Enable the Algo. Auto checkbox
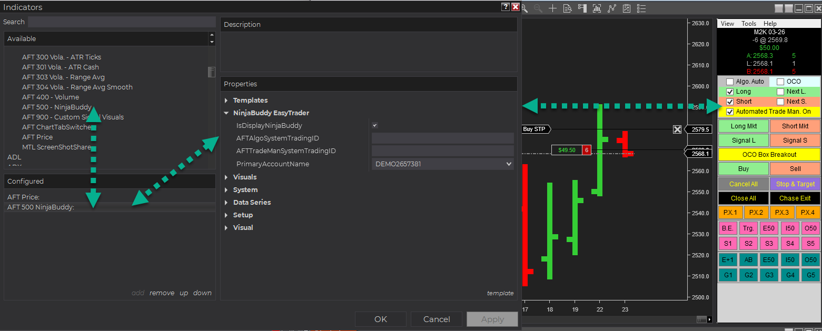The width and height of the screenshot is (822, 331). pyautogui.click(x=729, y=81)
